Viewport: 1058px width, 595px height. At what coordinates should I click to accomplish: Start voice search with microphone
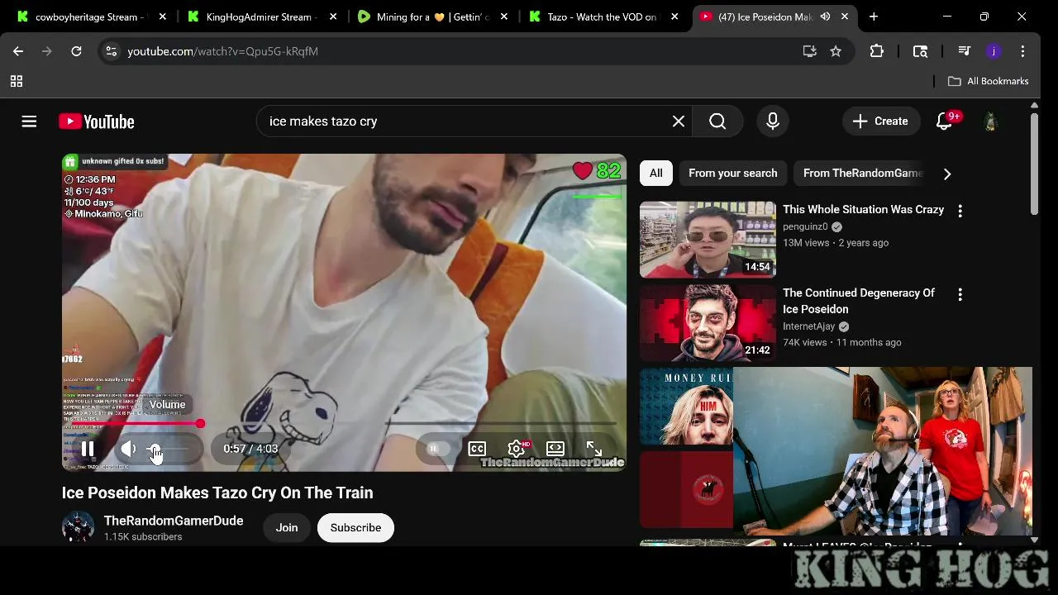coord(773,121)
